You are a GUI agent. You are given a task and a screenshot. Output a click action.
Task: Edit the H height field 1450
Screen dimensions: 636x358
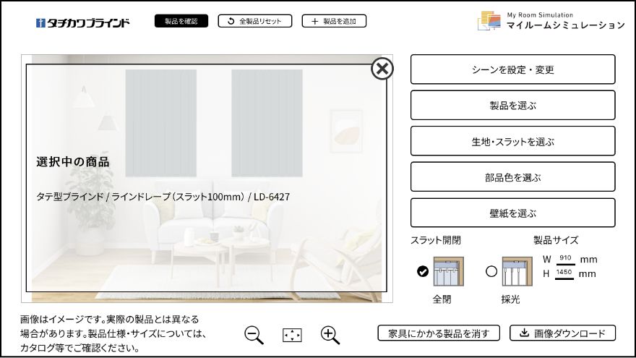pos(564,273)
